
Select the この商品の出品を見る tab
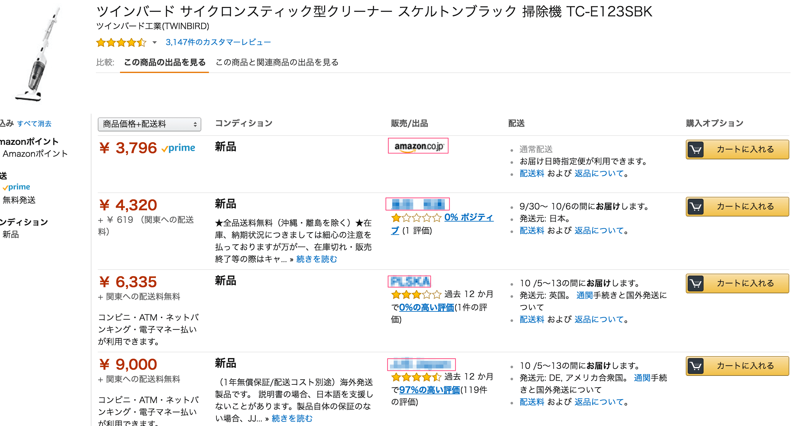[164, 63]
